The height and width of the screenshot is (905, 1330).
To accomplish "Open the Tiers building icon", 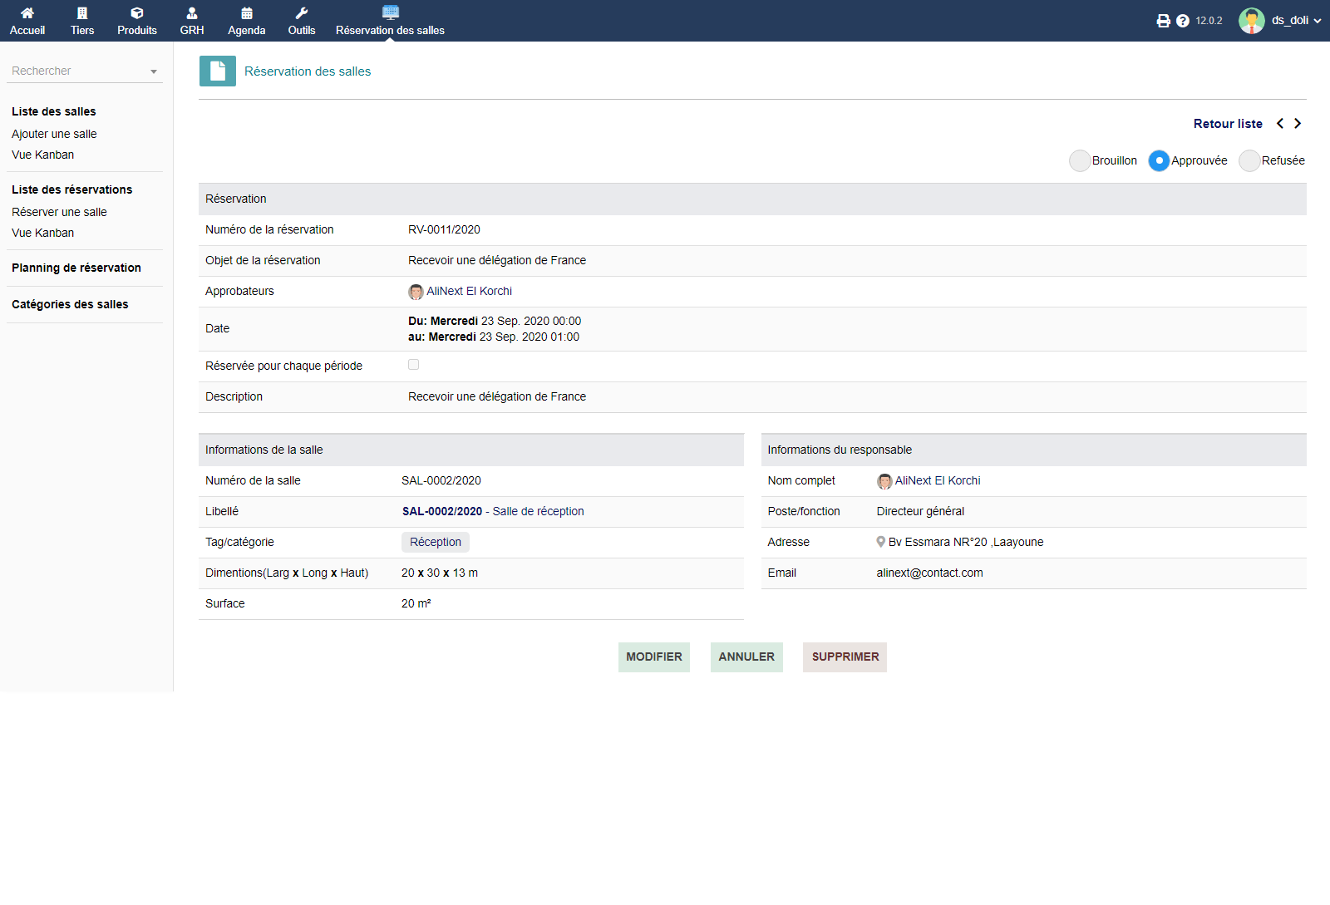I will [82, 13].
